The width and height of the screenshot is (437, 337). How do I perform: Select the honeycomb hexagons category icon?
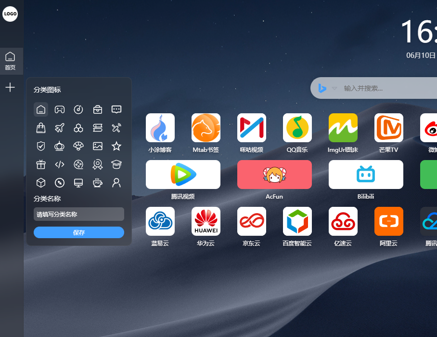point(78,128)
